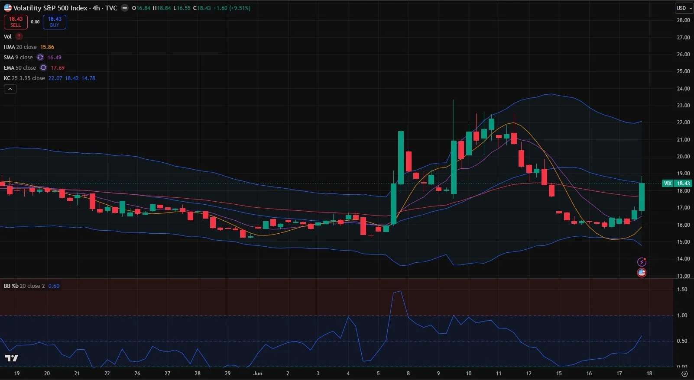Click the red 18.43 SELL button
Image resolution: width=694 pixels, height=380 pixels.
tap(16, 22)
